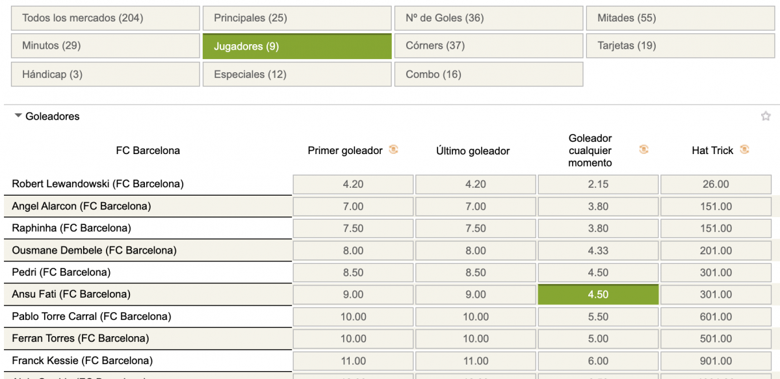Select Pedri anytime goalscorer odds 4.50
780x379 pixels.
click(598, 272)
